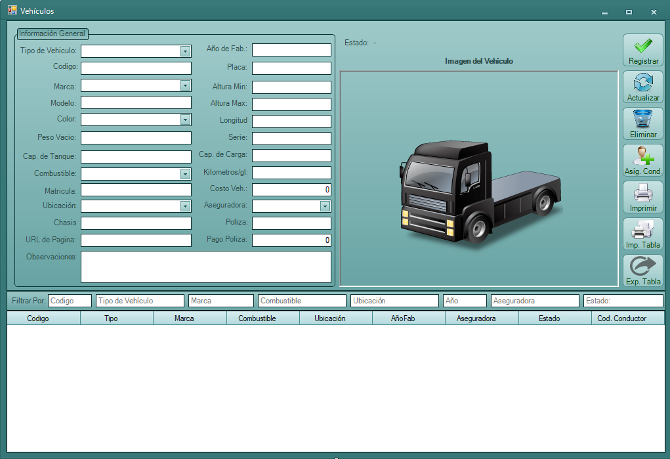Open the Marca combo box
Image resolution: width=670 pixels, height=459 pixels.
[x=185, y=85]
